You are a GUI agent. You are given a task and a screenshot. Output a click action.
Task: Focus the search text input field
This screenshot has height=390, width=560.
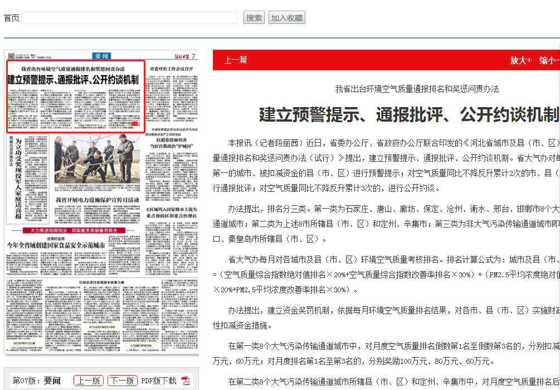pyautogui.click(x=129, y=18)
